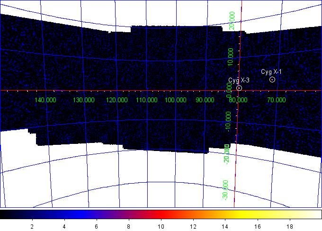
Task: Click latitude label 10.000
Action: [231, 57]
